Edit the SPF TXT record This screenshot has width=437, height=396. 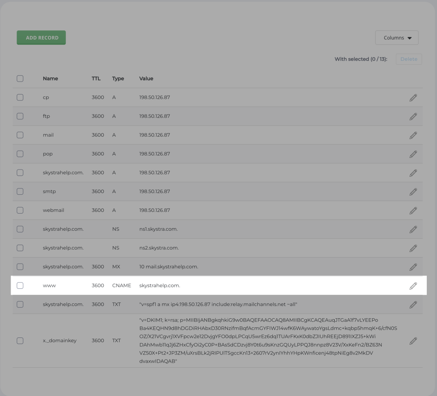pyautogui.click(x=413, y=305)
